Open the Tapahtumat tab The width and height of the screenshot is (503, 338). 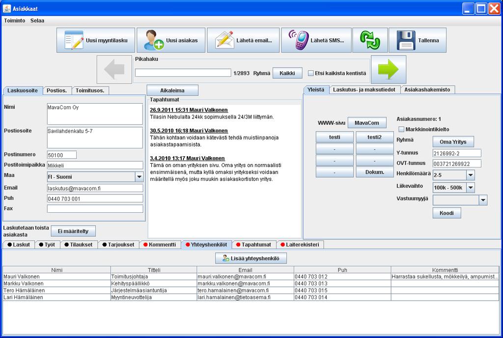(254, 245)
